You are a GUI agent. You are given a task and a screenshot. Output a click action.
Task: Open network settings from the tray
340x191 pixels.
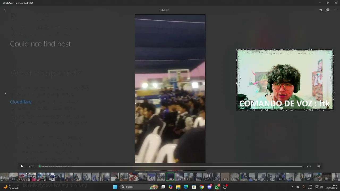(317, 187)
